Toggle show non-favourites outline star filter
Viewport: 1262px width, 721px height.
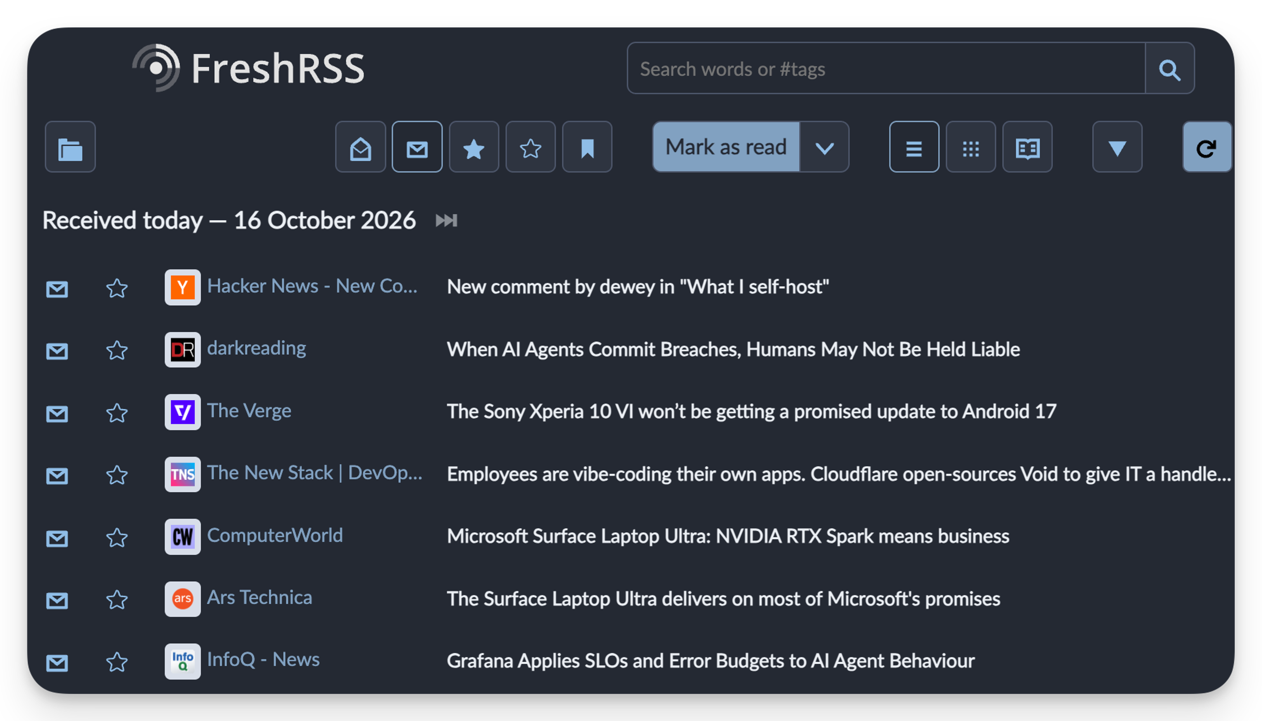tap(530, 147)
